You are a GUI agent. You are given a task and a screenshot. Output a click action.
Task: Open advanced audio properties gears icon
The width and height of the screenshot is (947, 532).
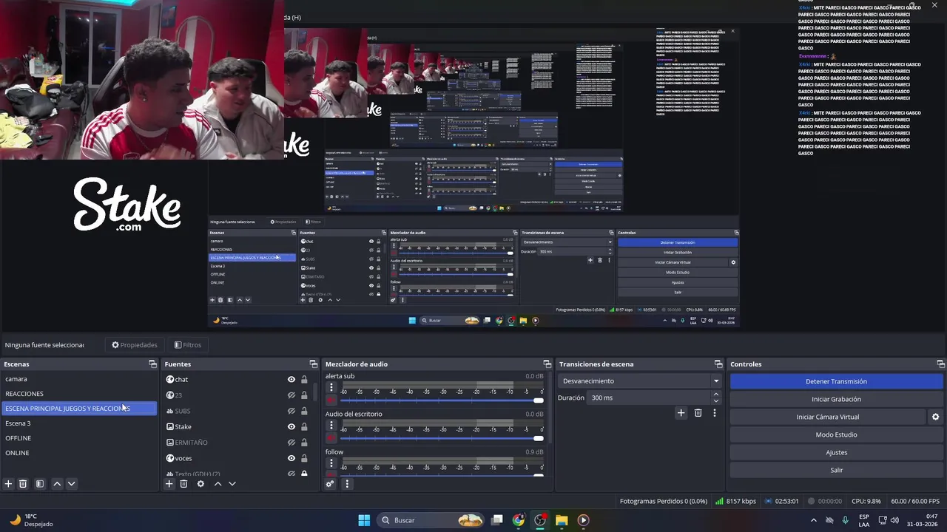330,484
